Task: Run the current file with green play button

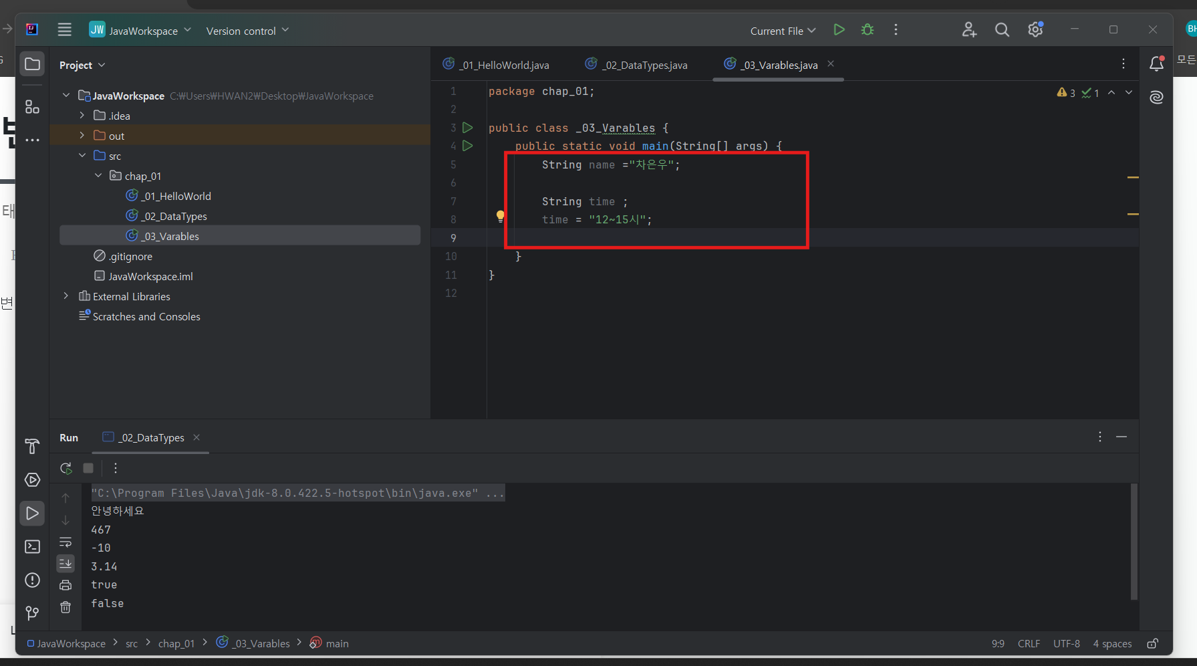Action: pos(839,30)
